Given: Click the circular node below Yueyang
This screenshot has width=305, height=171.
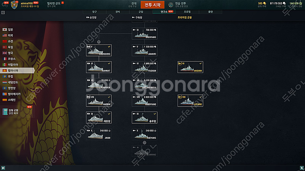Looking at the screenshot, I should [x=144, y=143].
